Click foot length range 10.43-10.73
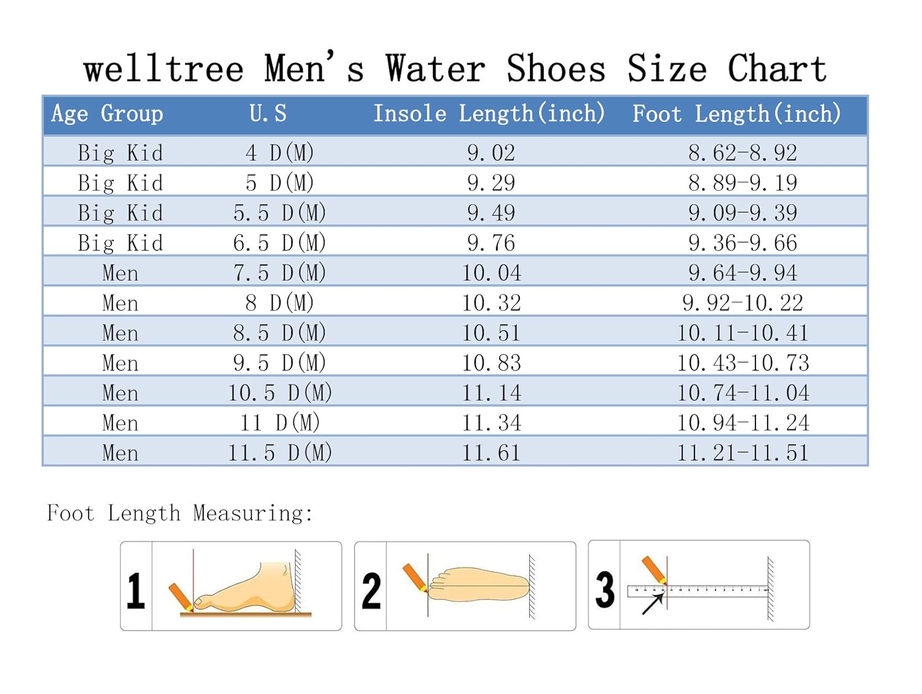Image resolution: width=922 pixels, height=694 pixels. 743,363
